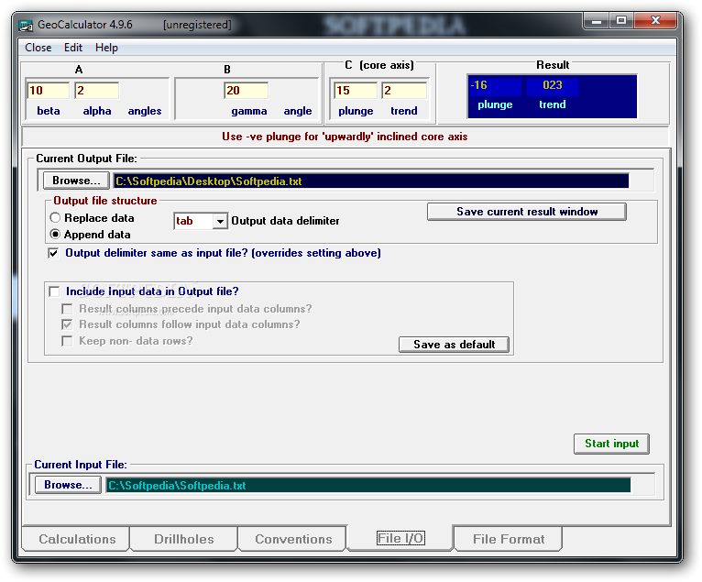Click the Output data delimiter label
This screenshot has width=702, height=582.
pyautogui.click(x=285, y=221)
